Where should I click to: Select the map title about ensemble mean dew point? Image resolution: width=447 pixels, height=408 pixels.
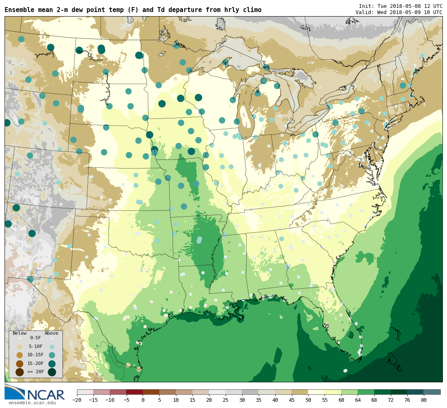pyautogui.click(x=133, y=10)
